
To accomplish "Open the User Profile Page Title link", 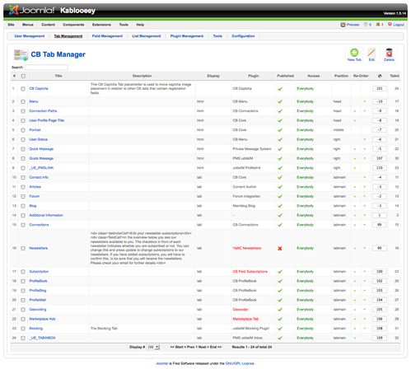I will [47, 120].
